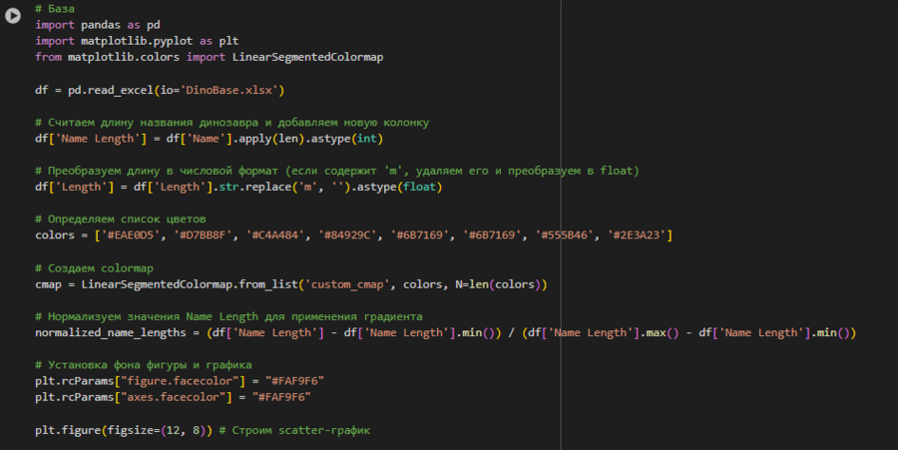Screen dimensions: 898x450
Task: Click the '# База' comment line
Action: (x=55, y=9)
